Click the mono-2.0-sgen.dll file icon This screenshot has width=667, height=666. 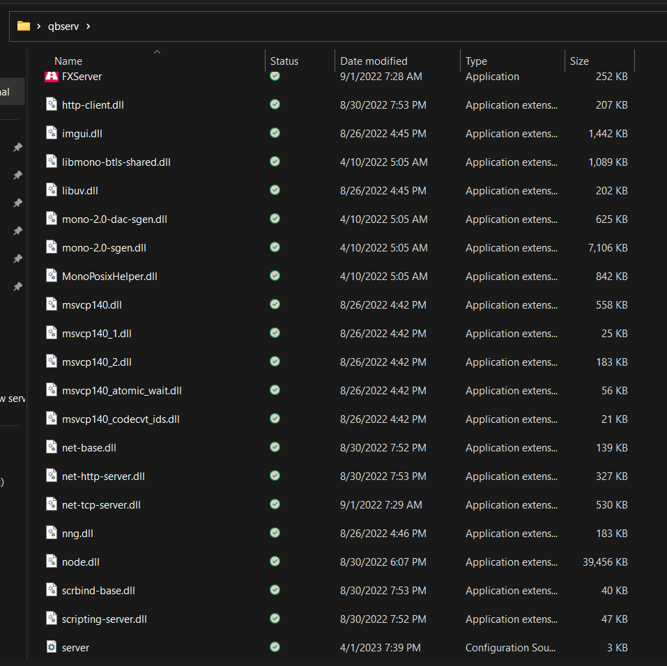point(52,247)
